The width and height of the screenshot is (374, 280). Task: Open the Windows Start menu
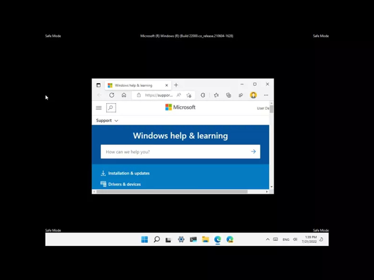[x=144, y=239]
